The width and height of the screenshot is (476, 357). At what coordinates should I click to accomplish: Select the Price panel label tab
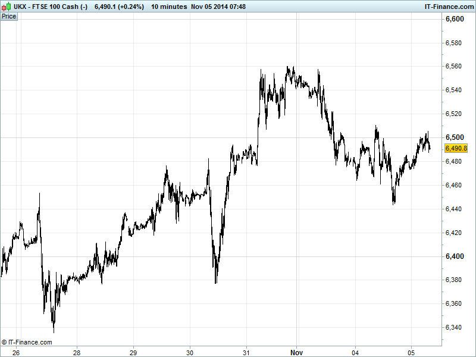click(9, 16)
